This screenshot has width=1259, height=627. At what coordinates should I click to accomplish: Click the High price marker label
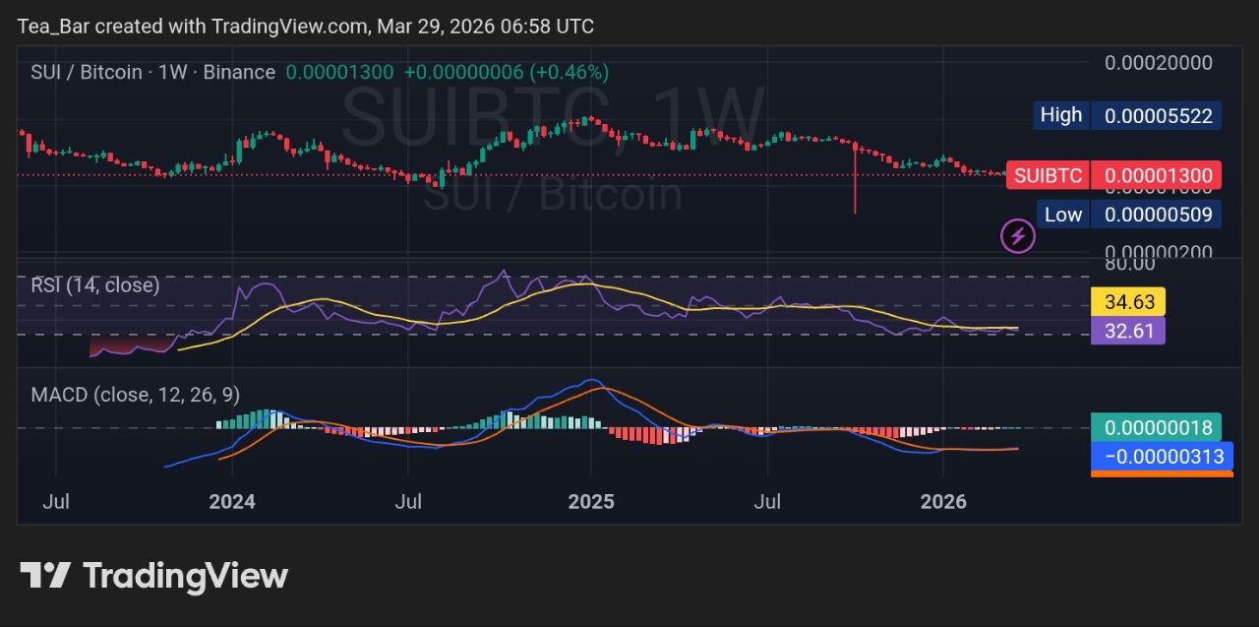1060,115
